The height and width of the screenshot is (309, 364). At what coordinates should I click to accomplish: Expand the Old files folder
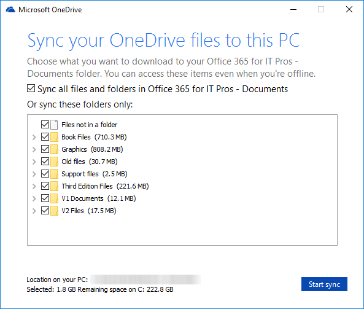(x=34, y=162)
